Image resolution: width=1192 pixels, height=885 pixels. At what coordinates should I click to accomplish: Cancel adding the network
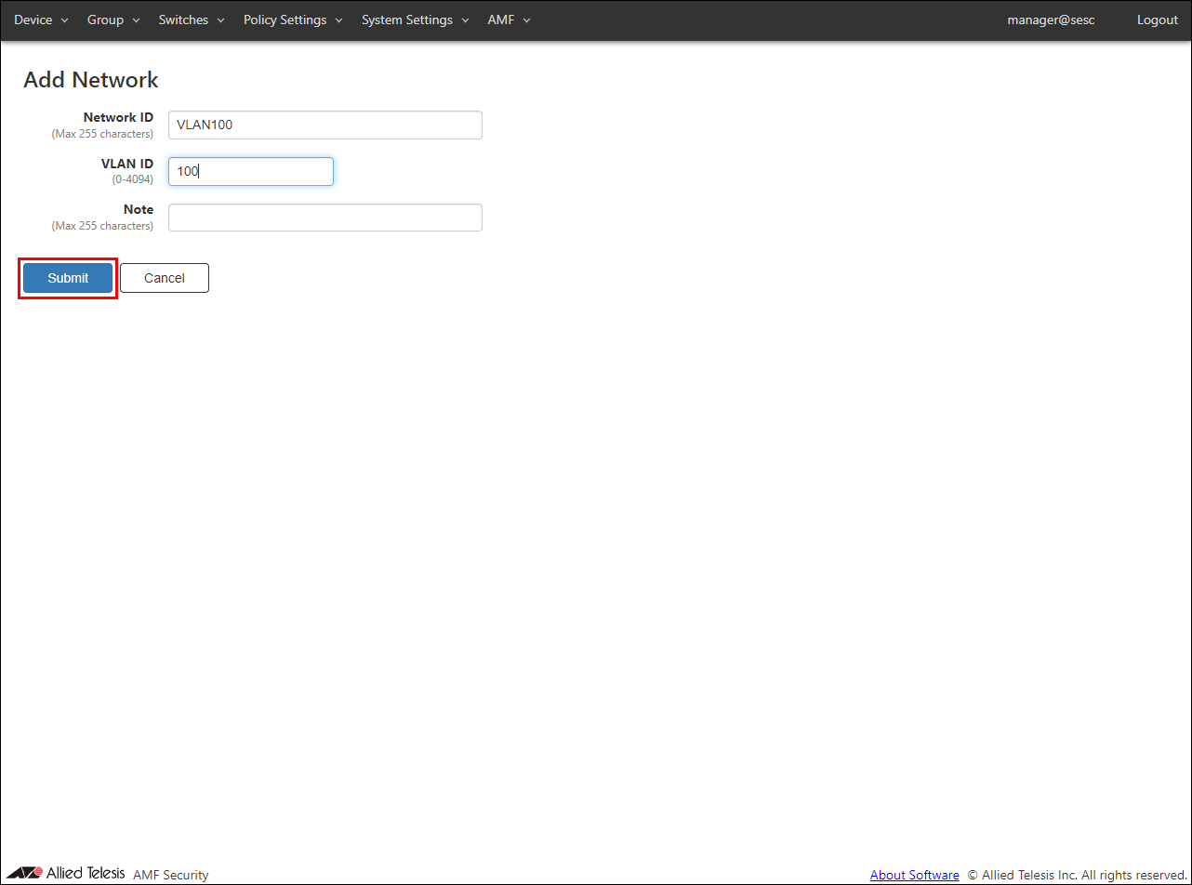pyautogui.click(x=165, y=278)
